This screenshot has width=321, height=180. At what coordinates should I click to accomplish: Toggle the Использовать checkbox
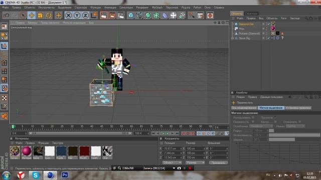click(x=253, y=117)
